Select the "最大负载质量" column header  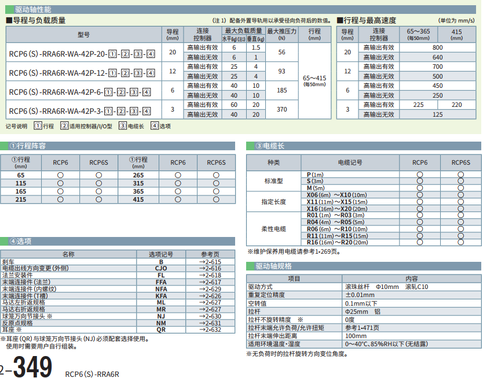[244, 31]
